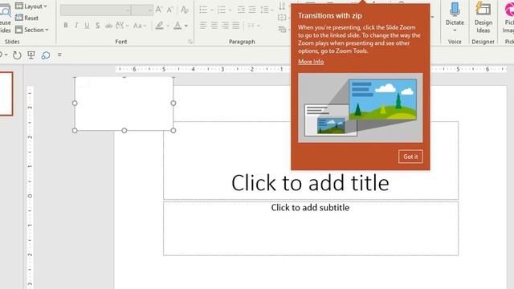Click Convert to SmartArt icon
The height and width of the screenshot is (289, 514).
click(x=282, y=30)
